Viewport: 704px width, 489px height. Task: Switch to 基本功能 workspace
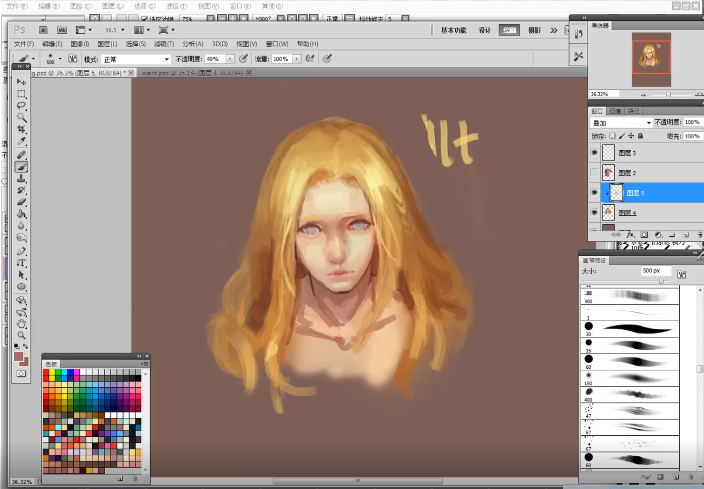tap(453, 30)
